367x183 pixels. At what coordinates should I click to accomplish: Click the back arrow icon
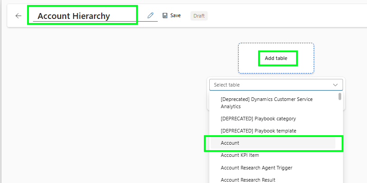pos(18,16)
